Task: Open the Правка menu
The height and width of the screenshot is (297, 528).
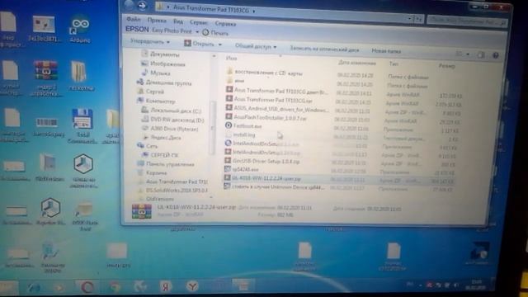Action: [x=157, y=20]
